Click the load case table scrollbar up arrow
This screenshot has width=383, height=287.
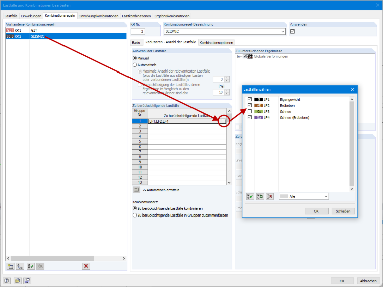point(229,111)
